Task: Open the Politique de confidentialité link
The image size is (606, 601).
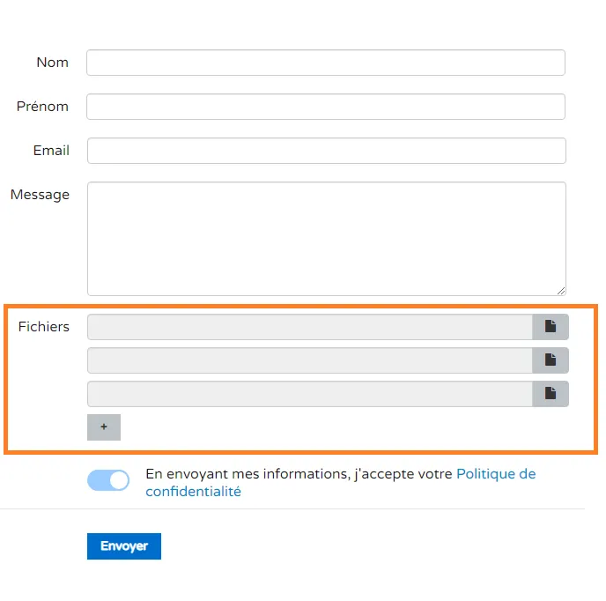Action: click(341, 483)
